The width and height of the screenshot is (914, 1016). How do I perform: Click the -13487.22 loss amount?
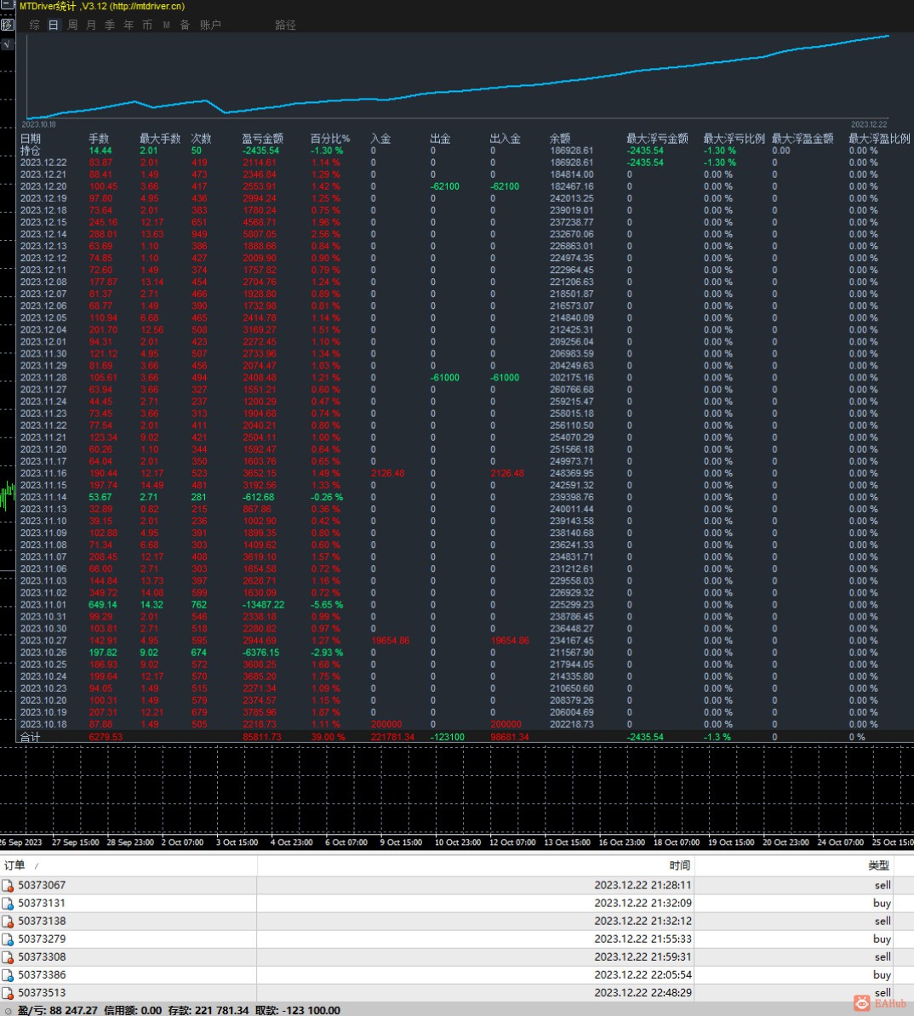263,604
